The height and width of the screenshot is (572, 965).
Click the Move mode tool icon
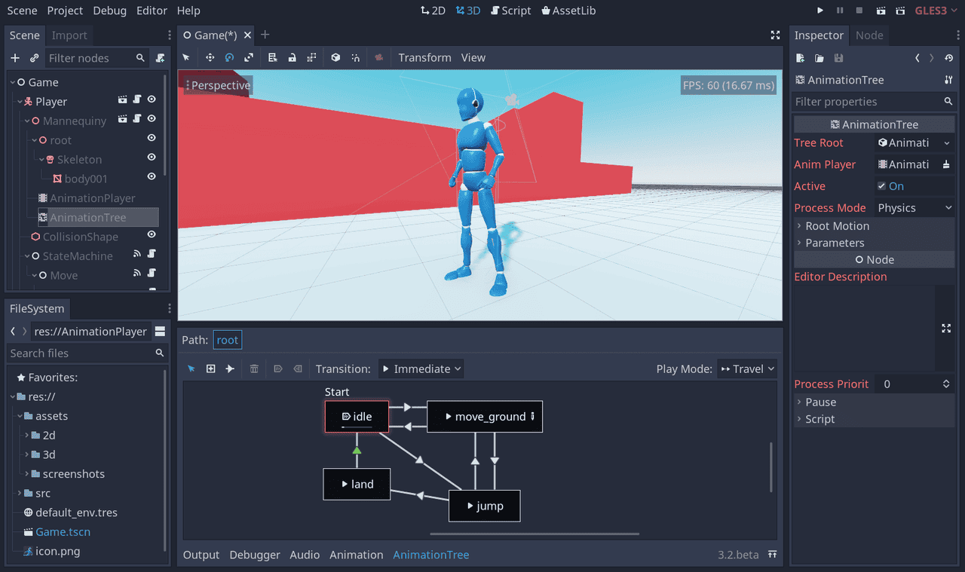pyautogui.click(x=210, y=58)
